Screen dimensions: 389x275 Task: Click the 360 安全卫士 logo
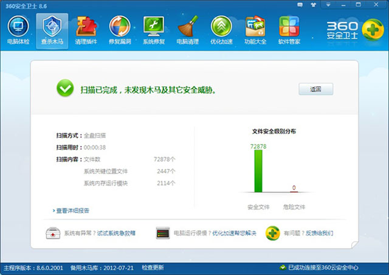[355, 30]
